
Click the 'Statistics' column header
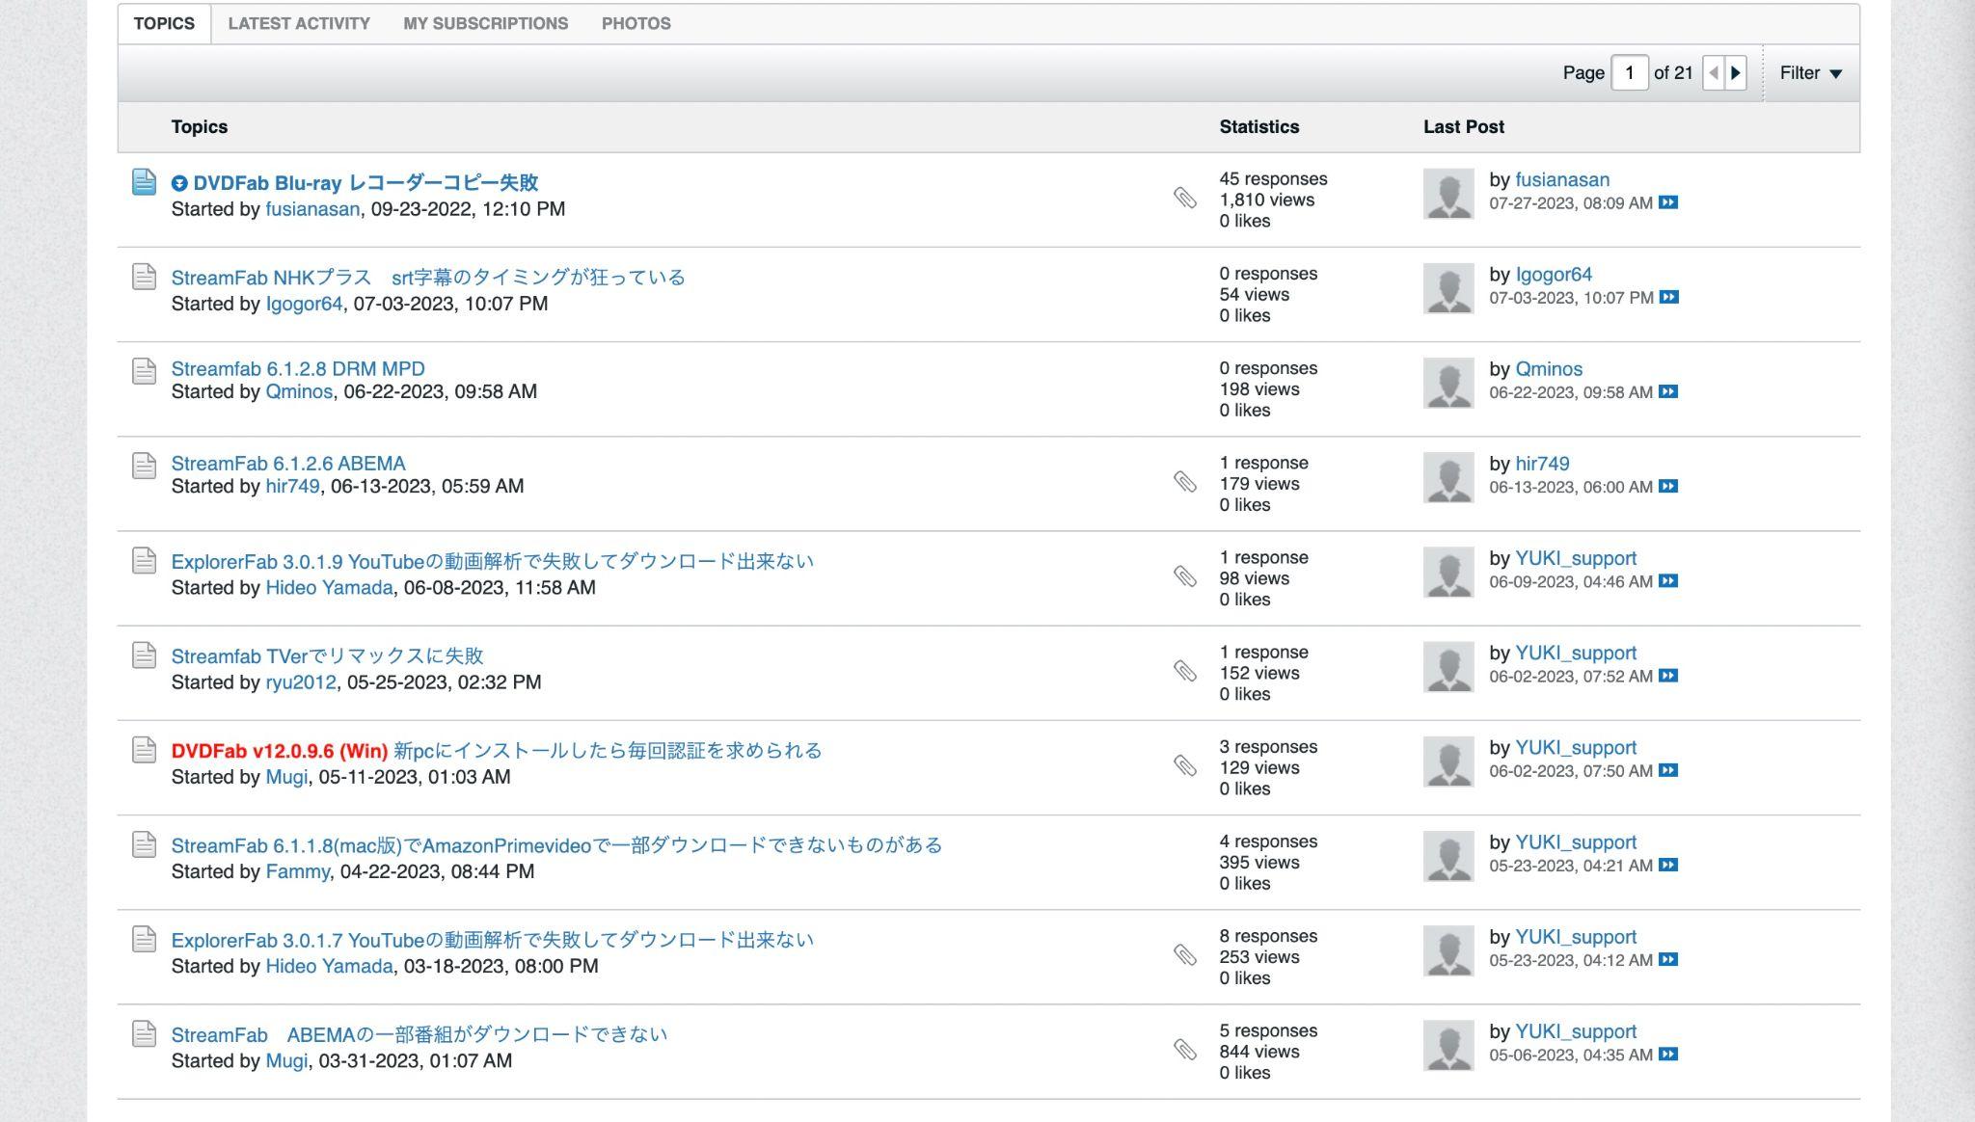click(x=1258, y=127)
